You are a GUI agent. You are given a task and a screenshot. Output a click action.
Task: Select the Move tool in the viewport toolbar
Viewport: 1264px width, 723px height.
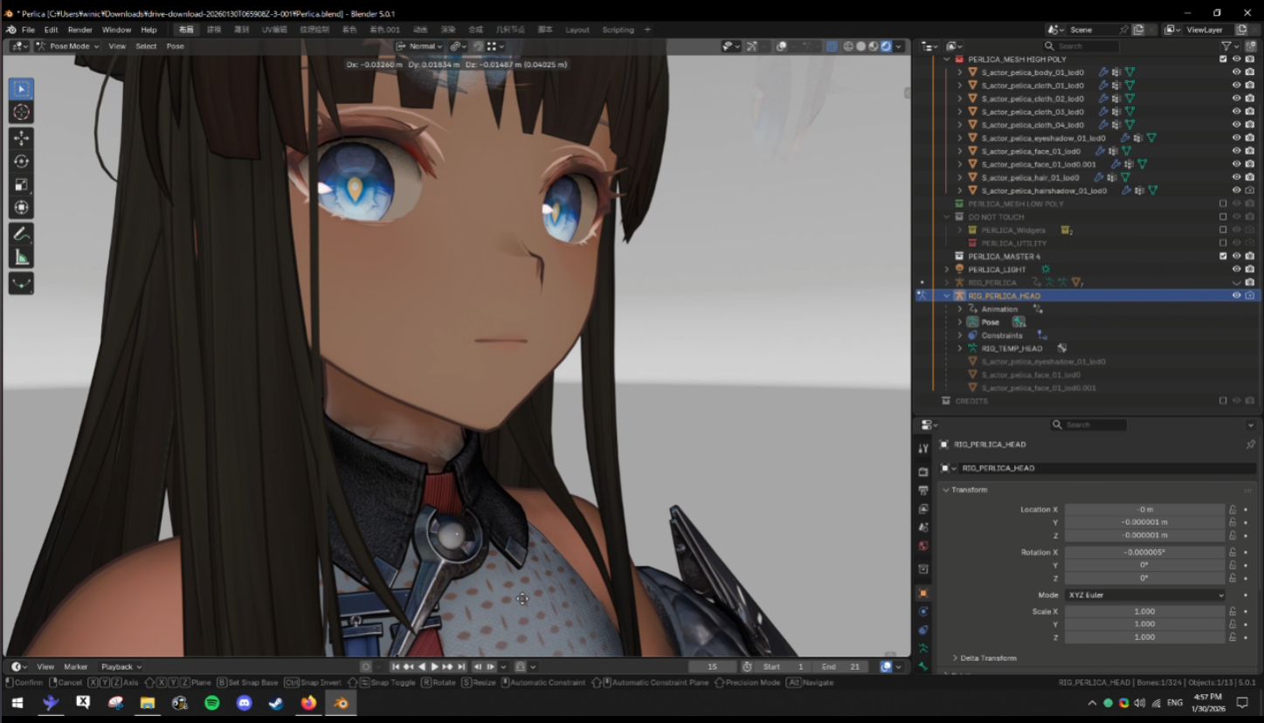click(22, 138)
